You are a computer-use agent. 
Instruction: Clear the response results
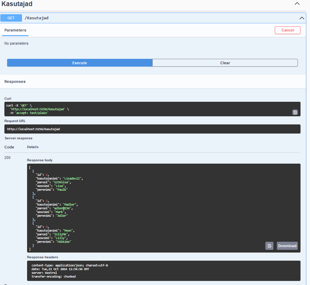tap(225, 63)
